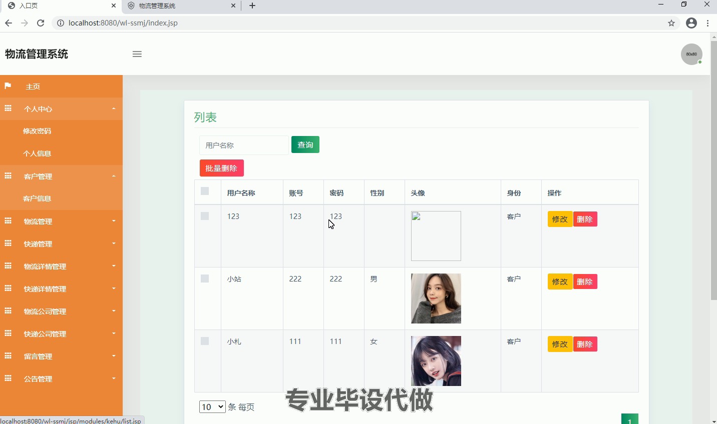This screenshot has height=424, width=717.
Task: Click 删除 for user 123
Action: 585,219
